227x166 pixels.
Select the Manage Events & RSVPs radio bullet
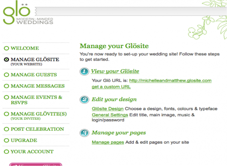[6, 97]
